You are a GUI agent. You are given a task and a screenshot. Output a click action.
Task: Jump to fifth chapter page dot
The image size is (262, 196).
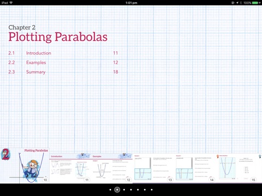click(x=138, y=189)
